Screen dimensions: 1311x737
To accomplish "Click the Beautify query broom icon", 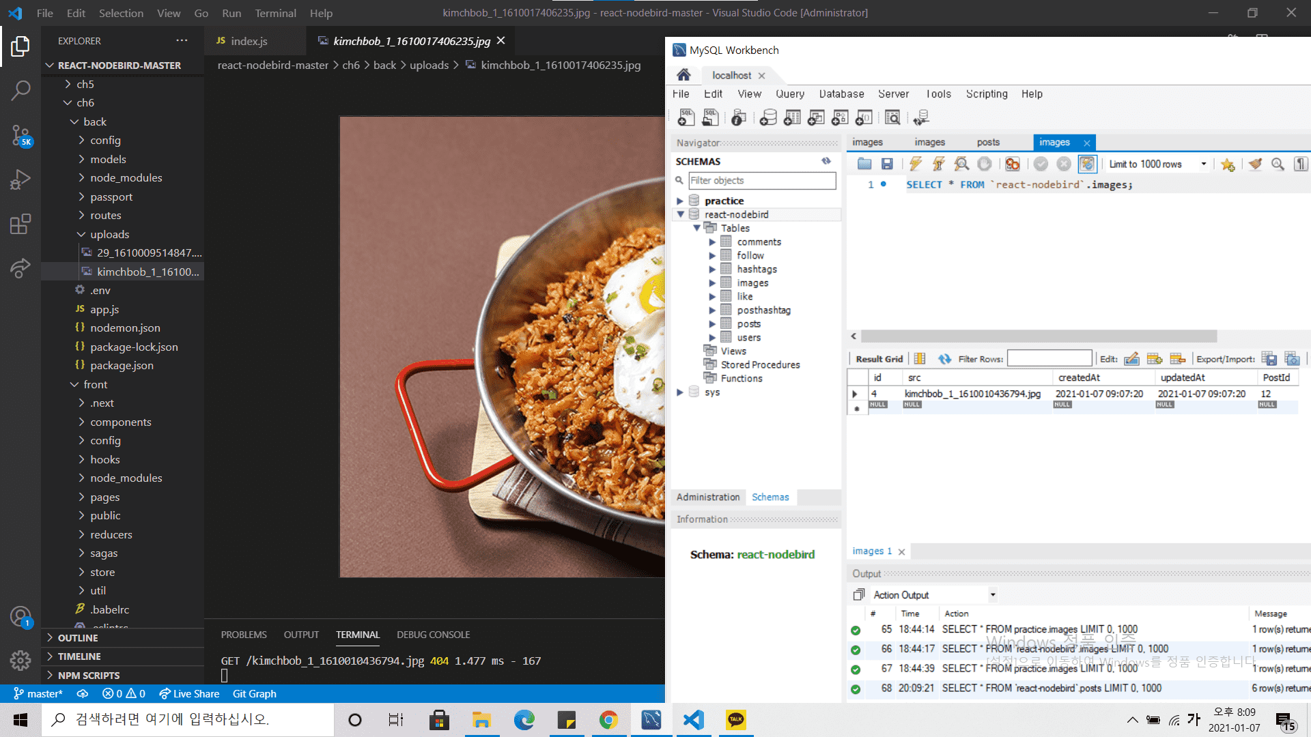I will (x=1255, y=164).
